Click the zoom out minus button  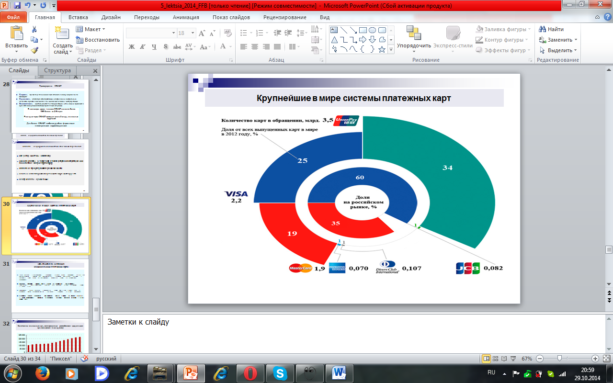539,358
